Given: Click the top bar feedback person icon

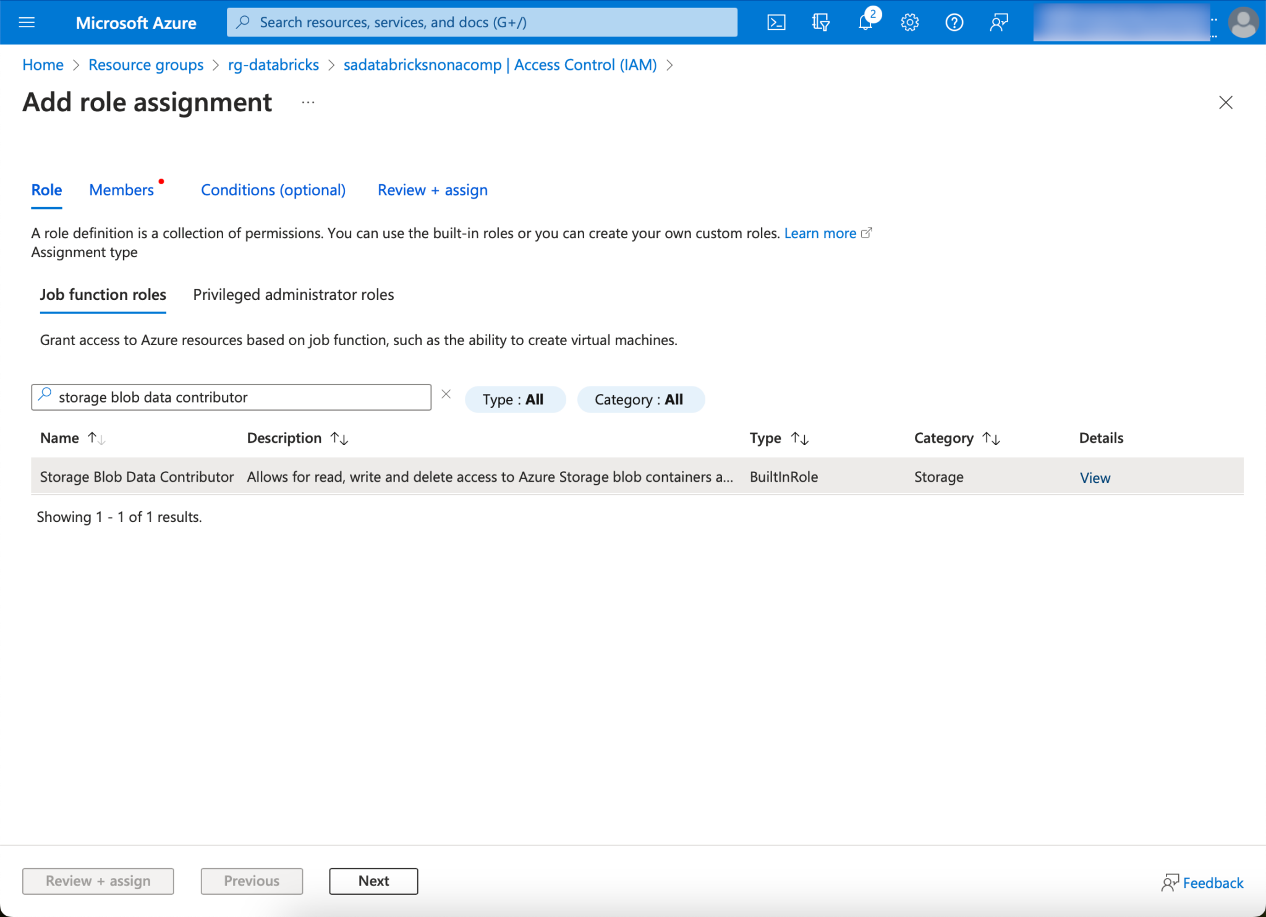Looking at the screenshot, I should [x=998, y=23].
